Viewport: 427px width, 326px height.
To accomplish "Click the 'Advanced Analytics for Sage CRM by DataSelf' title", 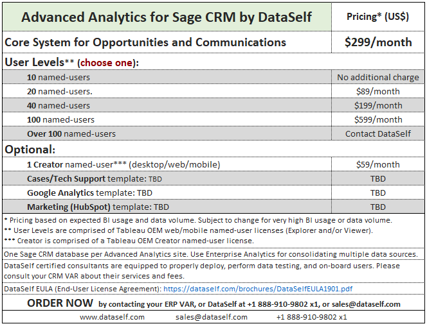I will [x=167, y=17].
